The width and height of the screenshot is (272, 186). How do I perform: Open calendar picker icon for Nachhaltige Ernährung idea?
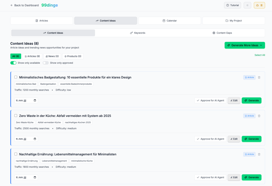click(x=35, y=177)
